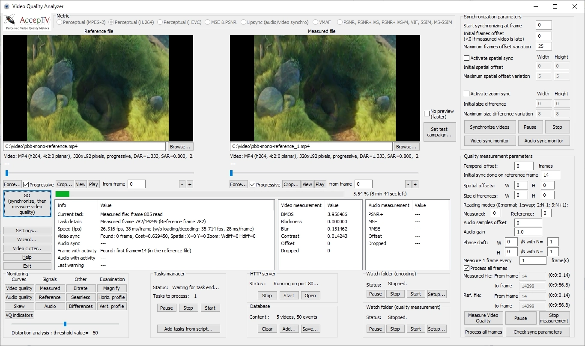
Task: Adjust distortion analysis threshold slider
Action: point(65,324)
